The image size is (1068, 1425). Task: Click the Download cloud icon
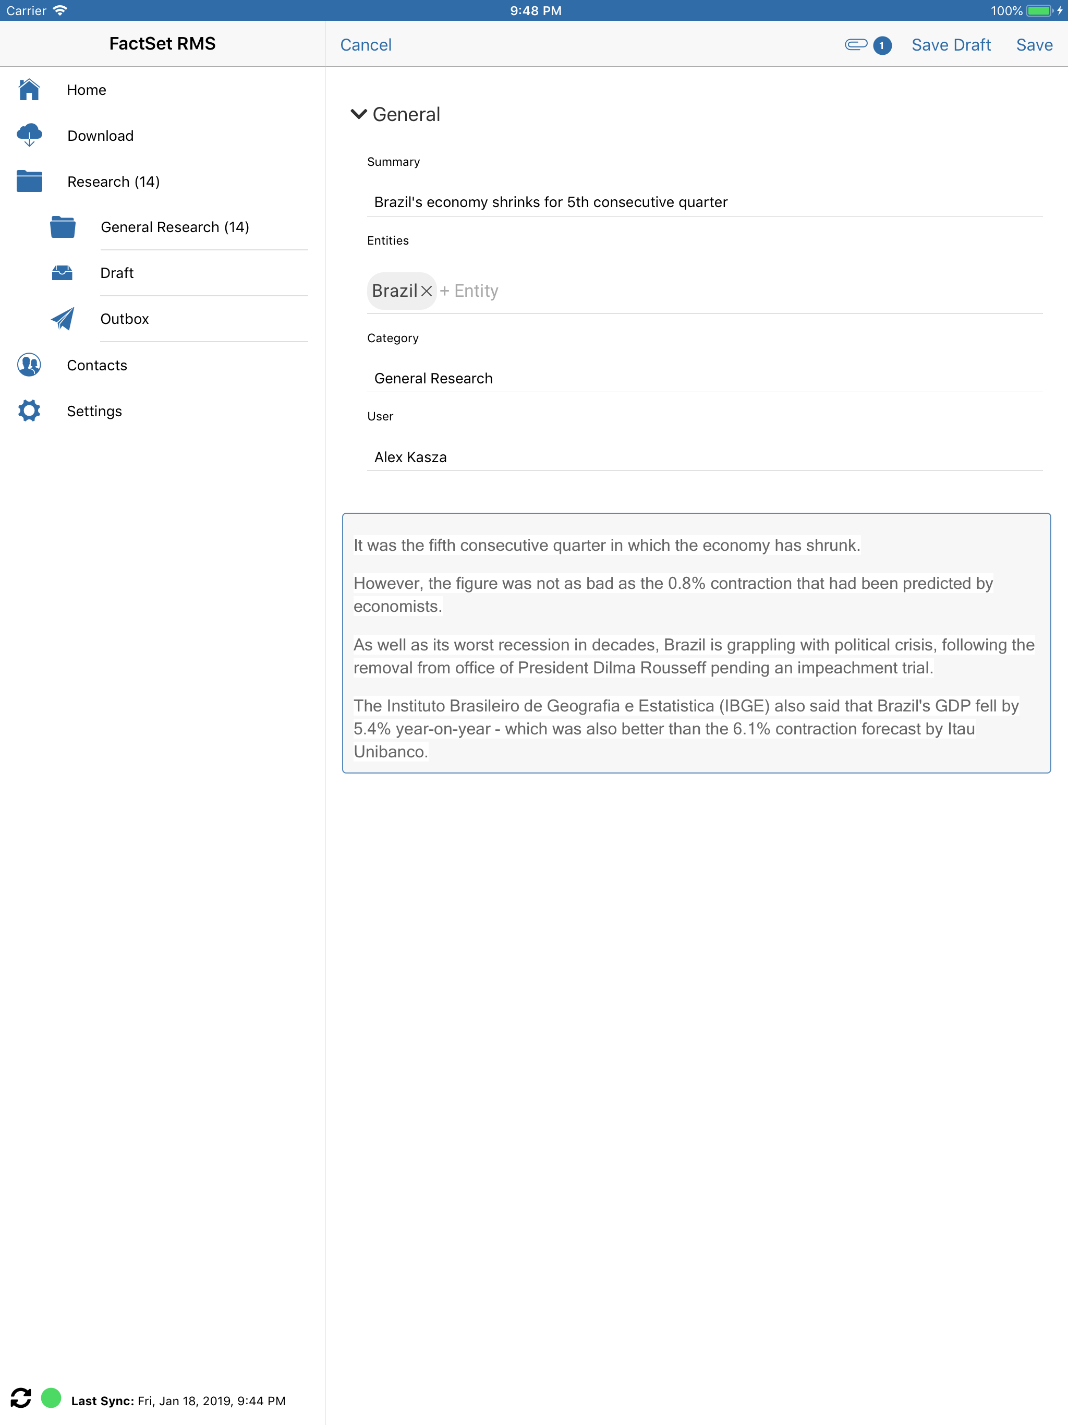tap(29, 135)
